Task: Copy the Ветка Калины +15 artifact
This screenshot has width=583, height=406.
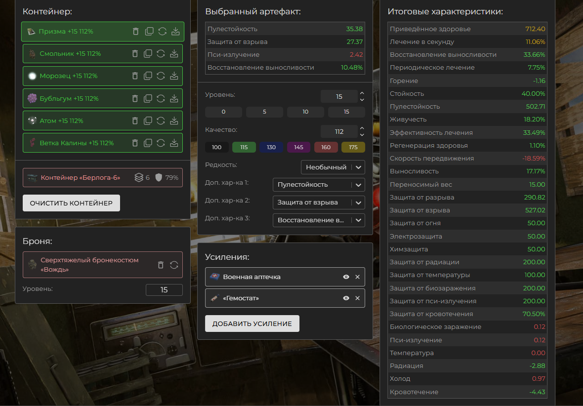Action: pyautogui.click(x=148, y=143)
